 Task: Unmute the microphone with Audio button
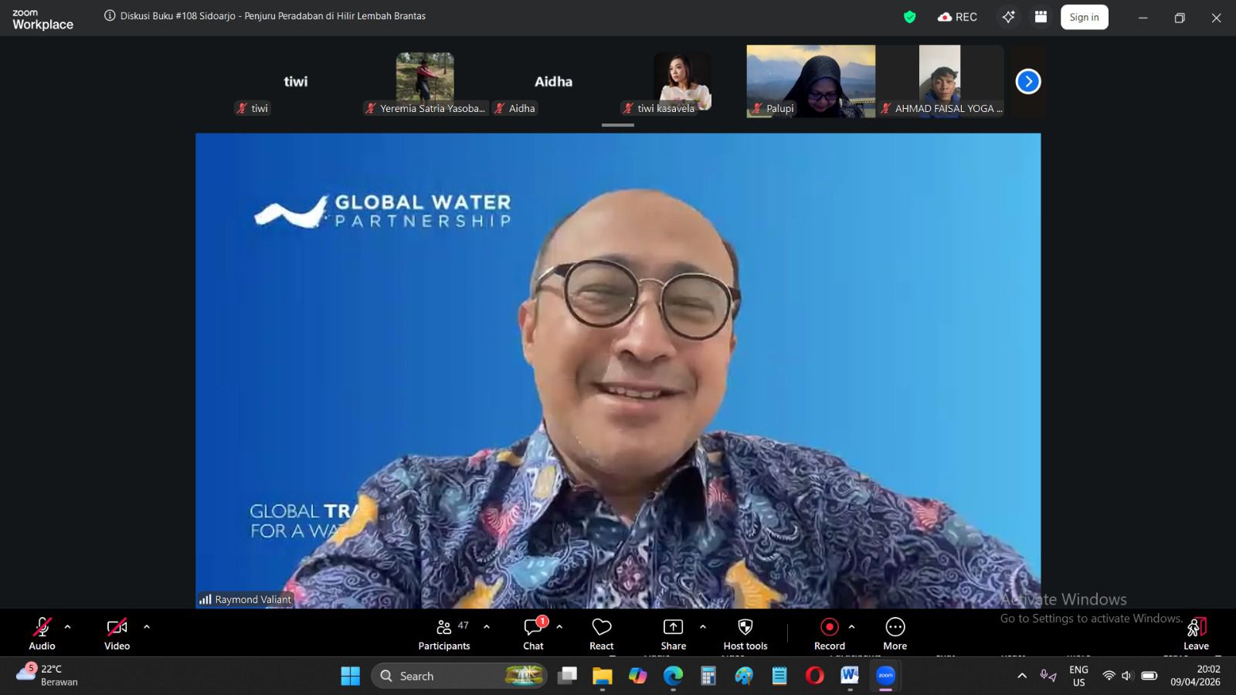click(x=42, y=634)
